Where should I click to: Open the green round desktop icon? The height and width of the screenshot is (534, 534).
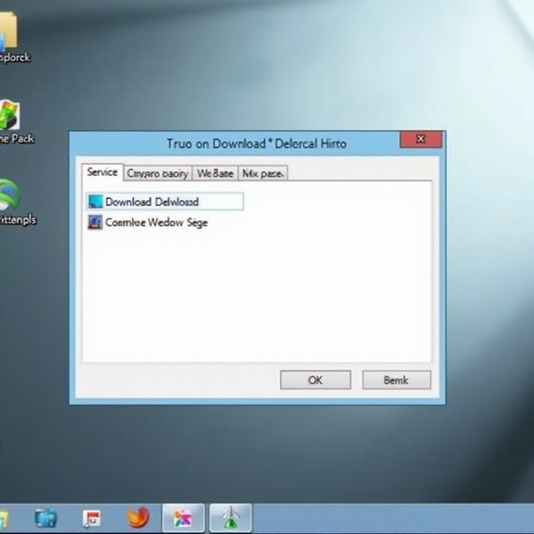click(9, 195)
